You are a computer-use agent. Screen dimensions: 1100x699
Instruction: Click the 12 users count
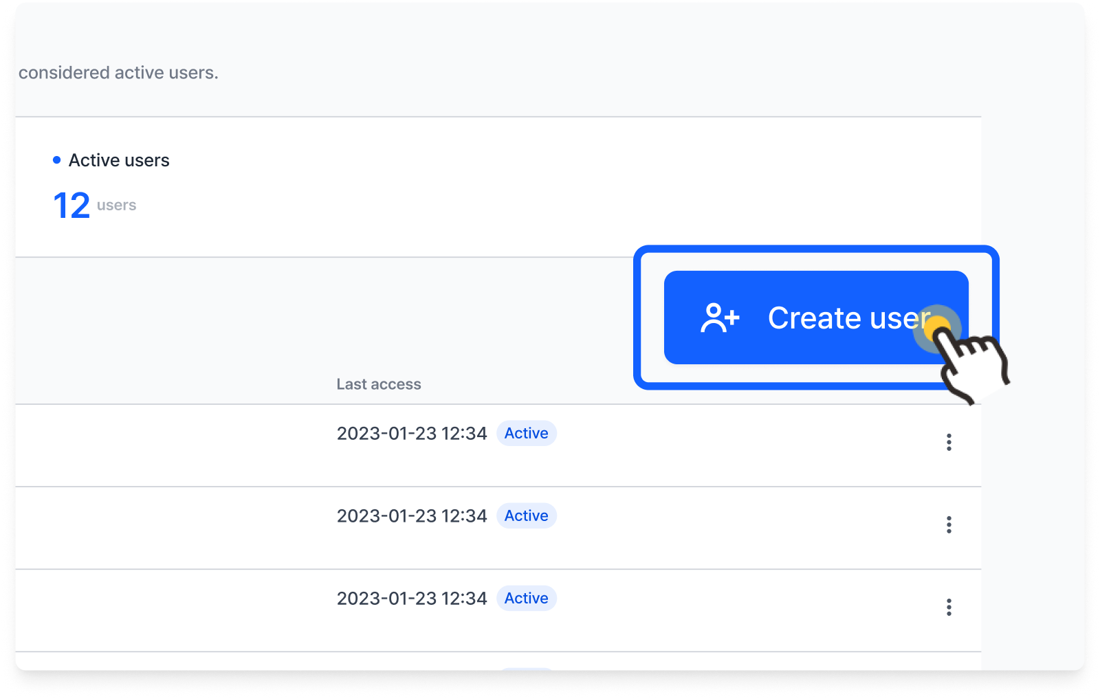(x=95, y=206)
